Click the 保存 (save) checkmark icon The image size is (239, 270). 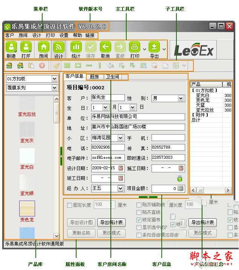[x=91, y=47]
